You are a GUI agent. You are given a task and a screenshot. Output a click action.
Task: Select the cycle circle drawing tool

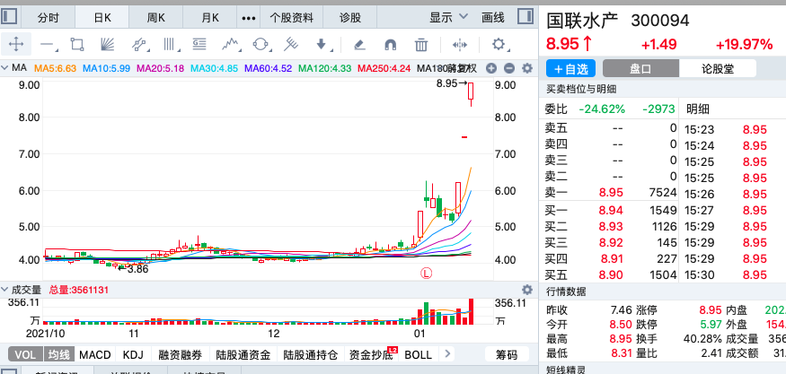pos(261,45)
